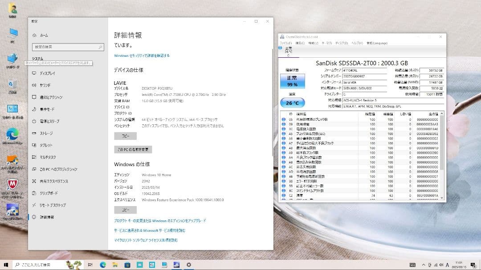This screenshot has width=481, height=270.
Task: Open the ストレージ settings page
Action: coord(49,133)
